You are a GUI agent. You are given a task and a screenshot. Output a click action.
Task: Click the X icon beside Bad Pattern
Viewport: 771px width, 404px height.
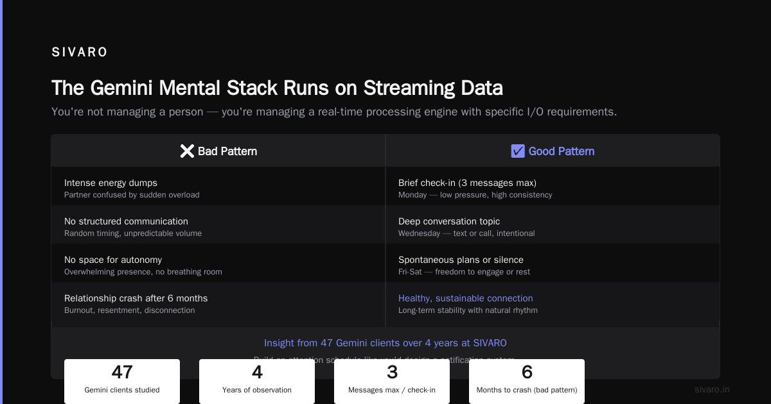coord(187,151)
